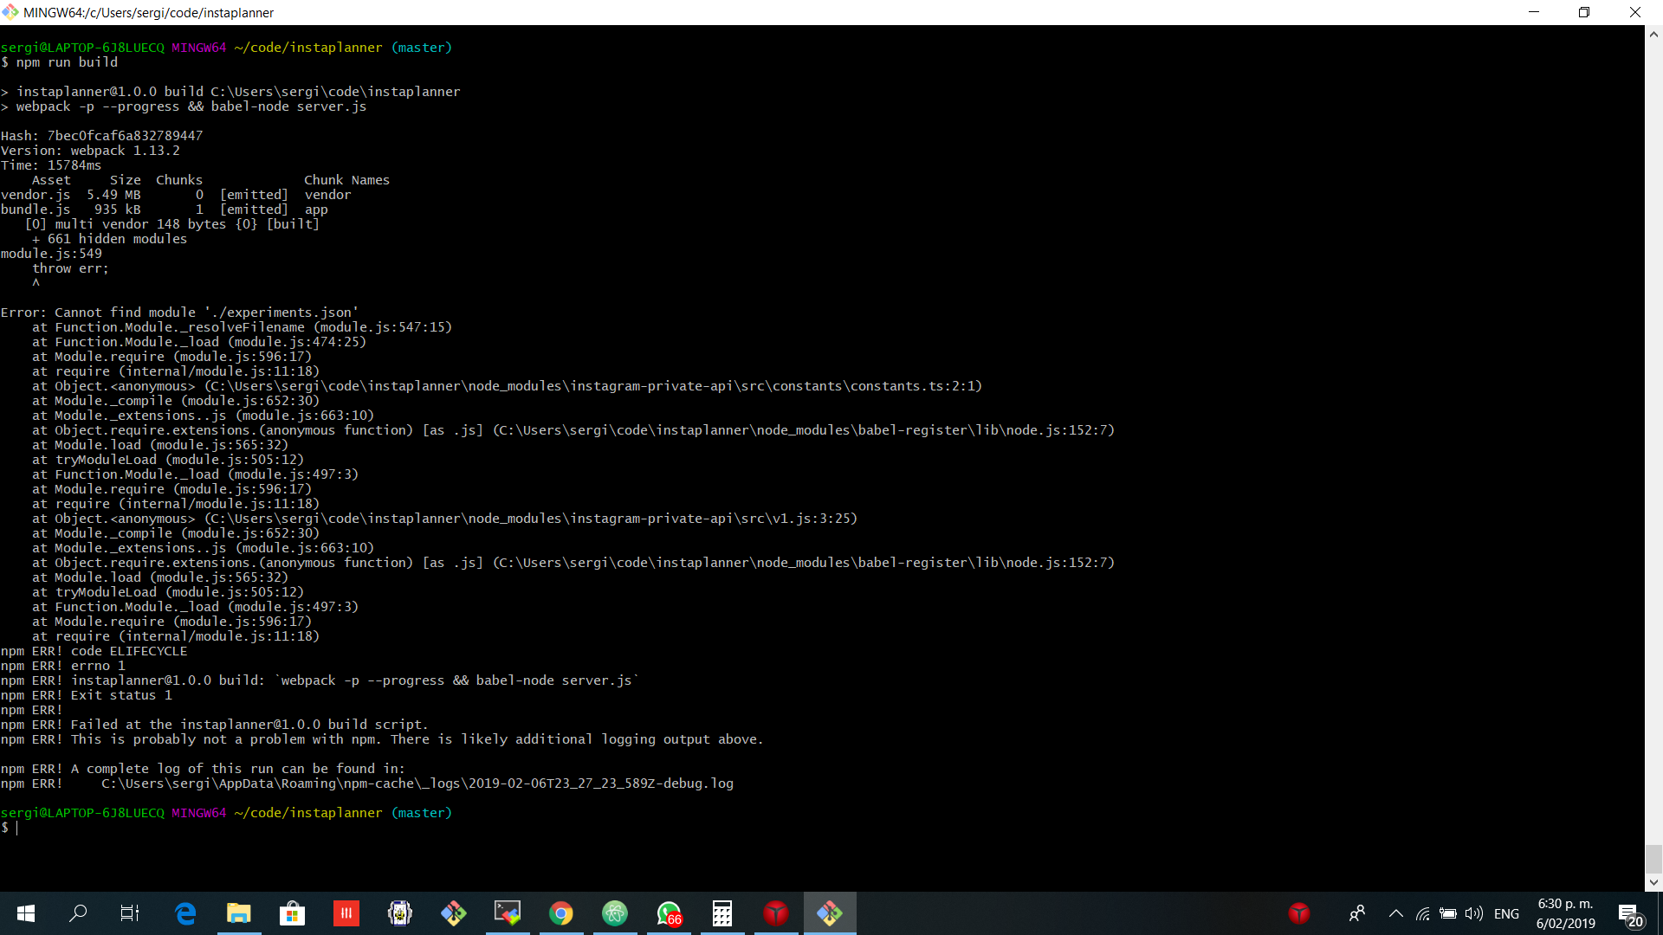Open the Wi-Fi network flyout

[1422, 913]
